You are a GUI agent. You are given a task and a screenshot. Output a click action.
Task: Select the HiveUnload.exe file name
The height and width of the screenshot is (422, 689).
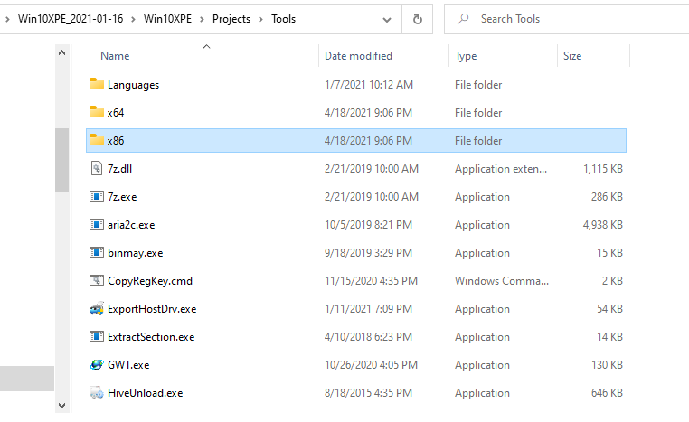pos(145,393)
